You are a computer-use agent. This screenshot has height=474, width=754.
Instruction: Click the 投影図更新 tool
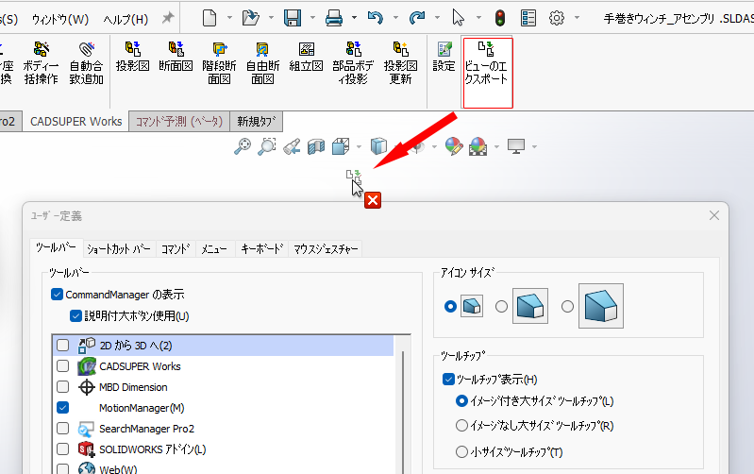(400, 63)
